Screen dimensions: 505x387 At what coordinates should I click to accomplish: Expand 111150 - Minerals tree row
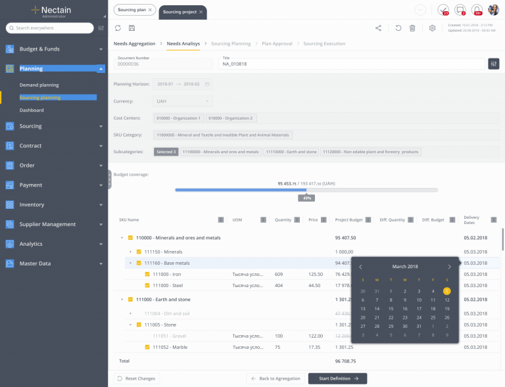tap(130, 252)
